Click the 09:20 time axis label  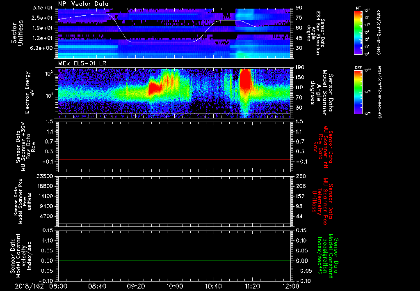136,286
